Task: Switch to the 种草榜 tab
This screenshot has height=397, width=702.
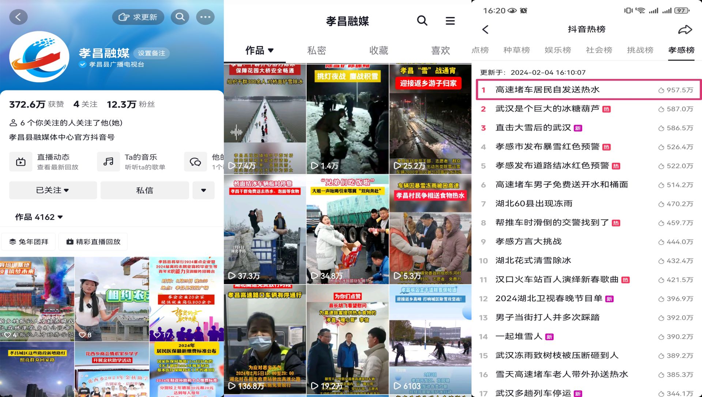Action: click(x=517, y=50)
